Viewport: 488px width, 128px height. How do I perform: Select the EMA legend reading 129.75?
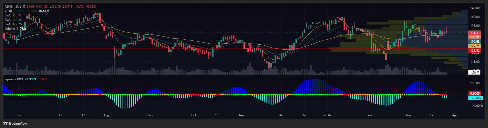[13, 24]
